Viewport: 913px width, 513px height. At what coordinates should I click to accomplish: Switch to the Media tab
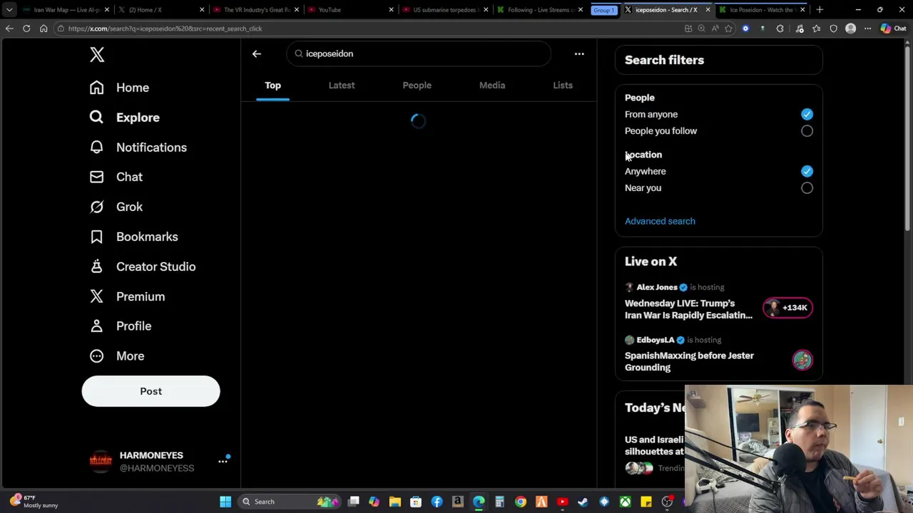[x=492, y=85]
